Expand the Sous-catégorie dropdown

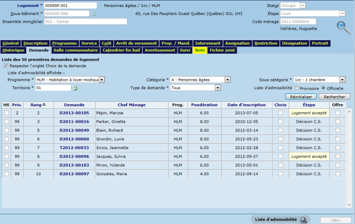342,79
